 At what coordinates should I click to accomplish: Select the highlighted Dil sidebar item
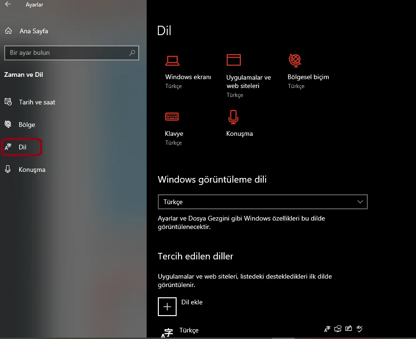(22, 147)
